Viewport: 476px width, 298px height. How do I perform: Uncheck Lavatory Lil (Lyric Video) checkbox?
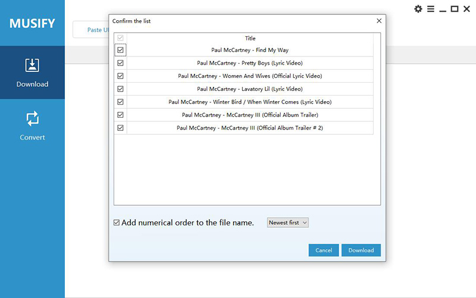point(120,89)
